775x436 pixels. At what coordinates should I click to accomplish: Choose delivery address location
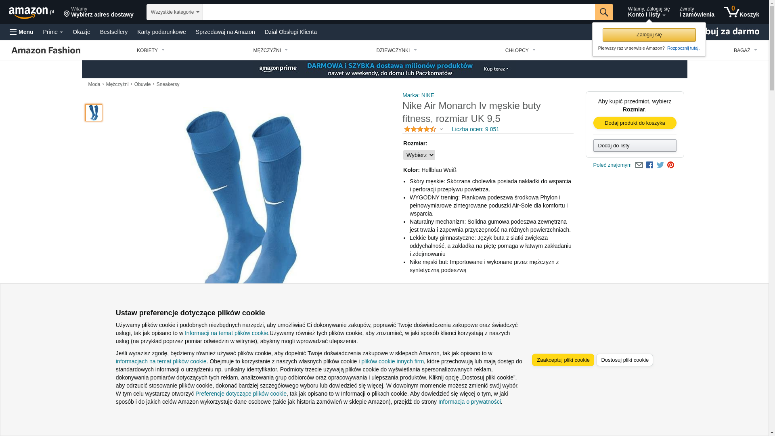click(x=98, y=12)
